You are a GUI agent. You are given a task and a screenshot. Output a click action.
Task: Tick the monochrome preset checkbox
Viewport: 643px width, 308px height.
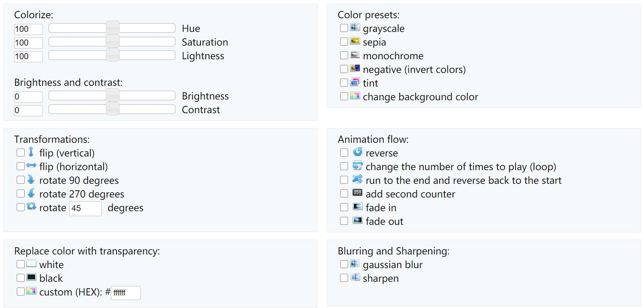[x=344, y=55]
